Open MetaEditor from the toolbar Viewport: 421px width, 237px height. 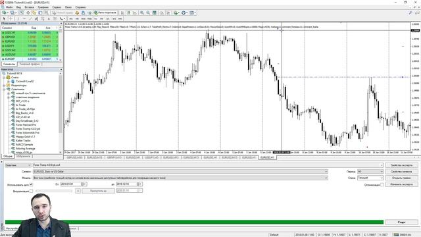[x=77, y=13]
